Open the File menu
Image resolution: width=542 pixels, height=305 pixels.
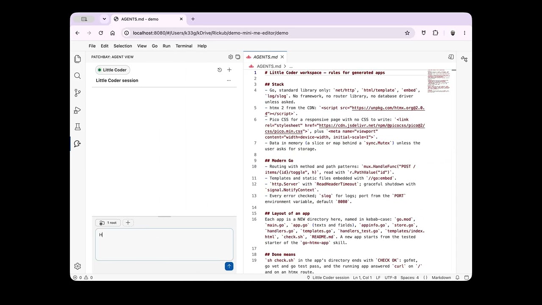click(92, 46)
